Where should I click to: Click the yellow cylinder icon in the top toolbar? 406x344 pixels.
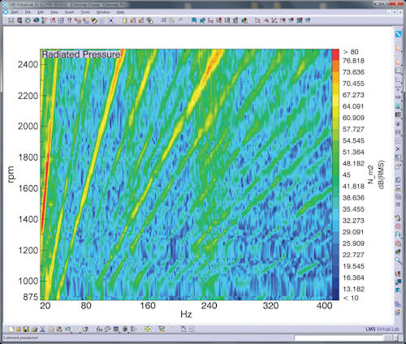tap(124, 20)
